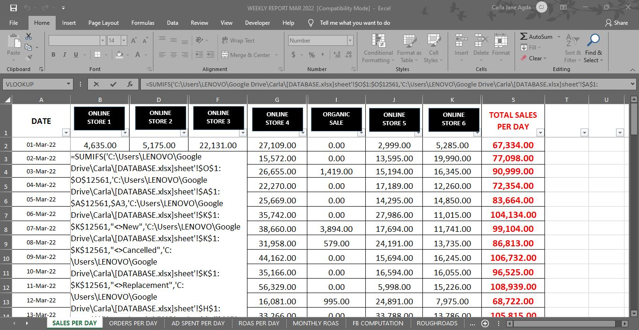Open Find & Select menu
Viewport: 639px width, 330px height.
(x=593, y=48)
